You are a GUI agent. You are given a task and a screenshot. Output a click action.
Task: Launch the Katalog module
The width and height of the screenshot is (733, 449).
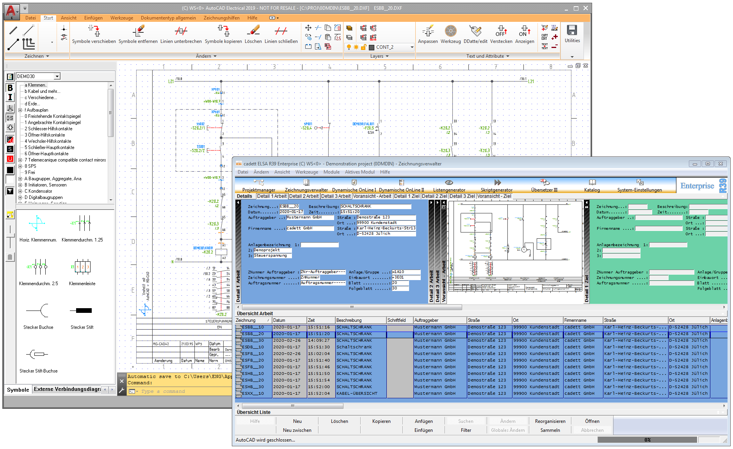592,186
